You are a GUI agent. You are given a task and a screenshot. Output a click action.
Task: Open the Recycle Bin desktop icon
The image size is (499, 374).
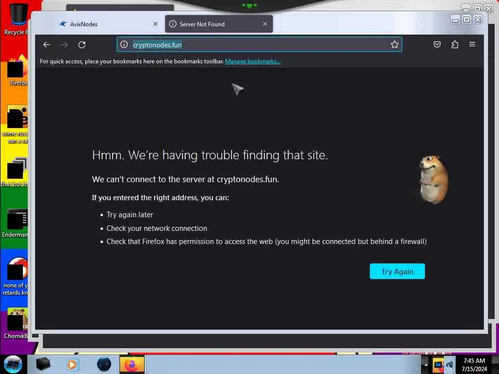(x=17, y=19)
